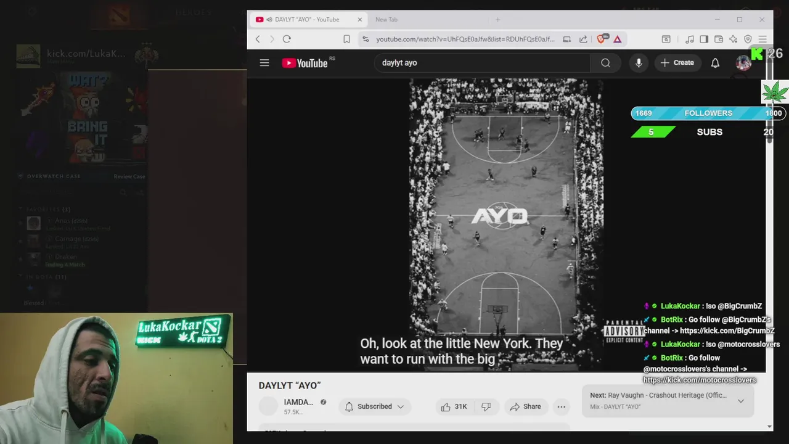Open Brave Playlist music note icon
Image resolution: width=789 pixels, height=444 pixels.
[690, 39]
